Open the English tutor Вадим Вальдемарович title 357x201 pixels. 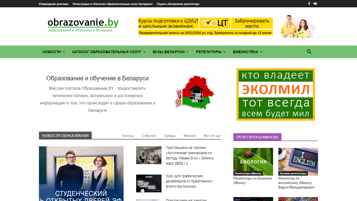tap(297, 183)
